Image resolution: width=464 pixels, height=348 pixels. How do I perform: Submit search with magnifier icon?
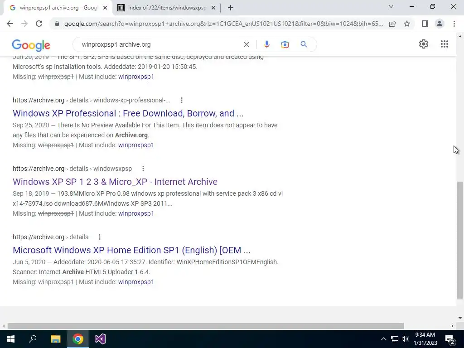click(304, 44)
